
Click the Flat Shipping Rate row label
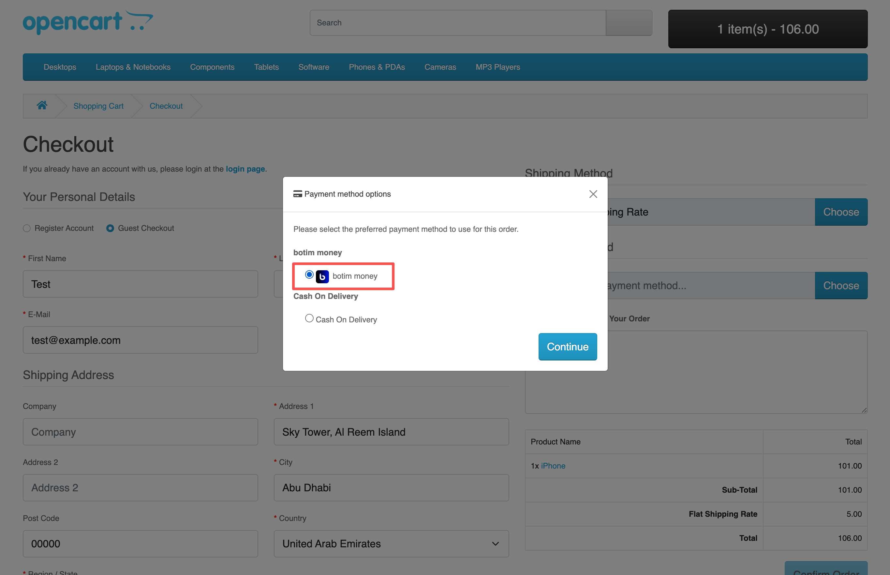click(723, 514)
